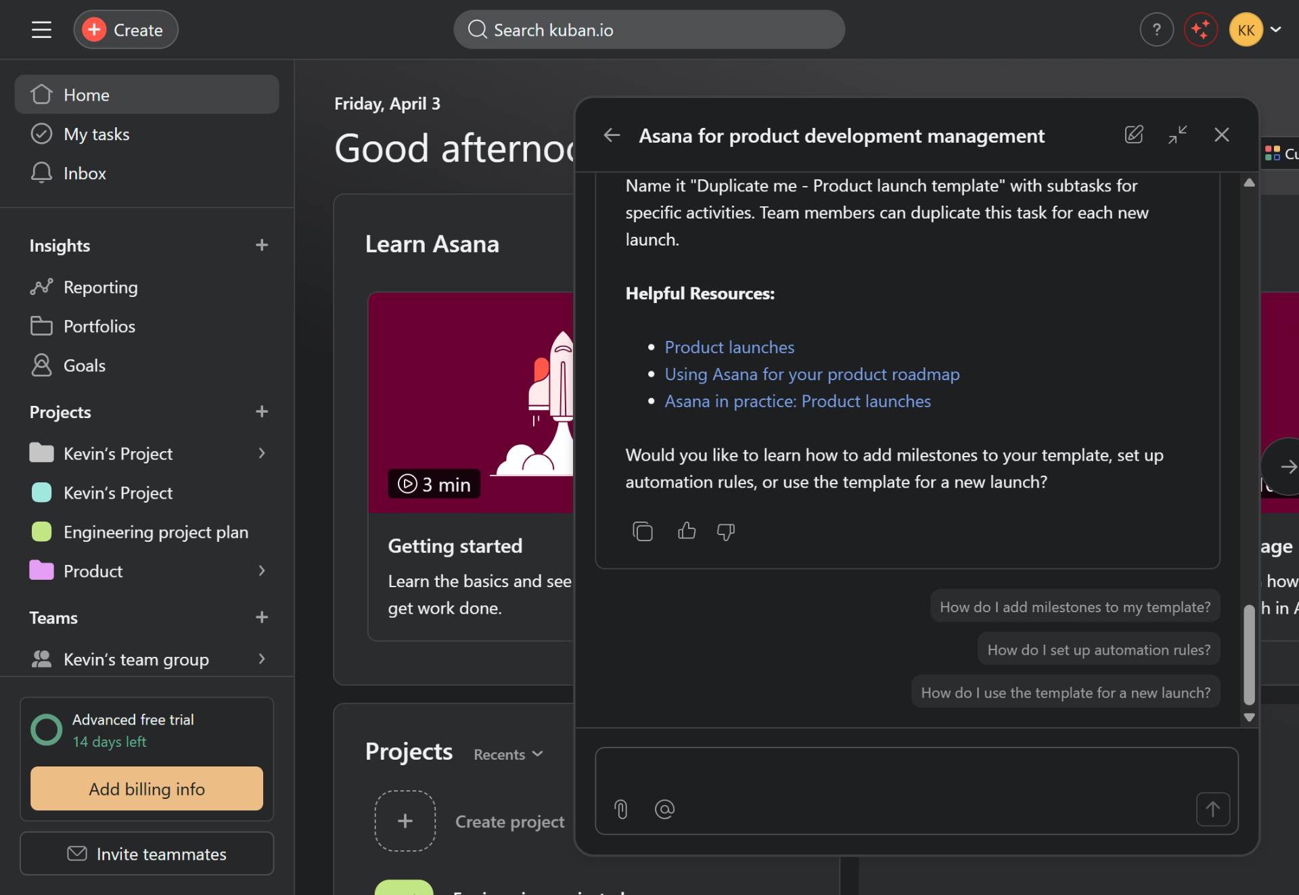Open Goals in sidebar
The image size is (1299, 895).
tap(147, 365)
